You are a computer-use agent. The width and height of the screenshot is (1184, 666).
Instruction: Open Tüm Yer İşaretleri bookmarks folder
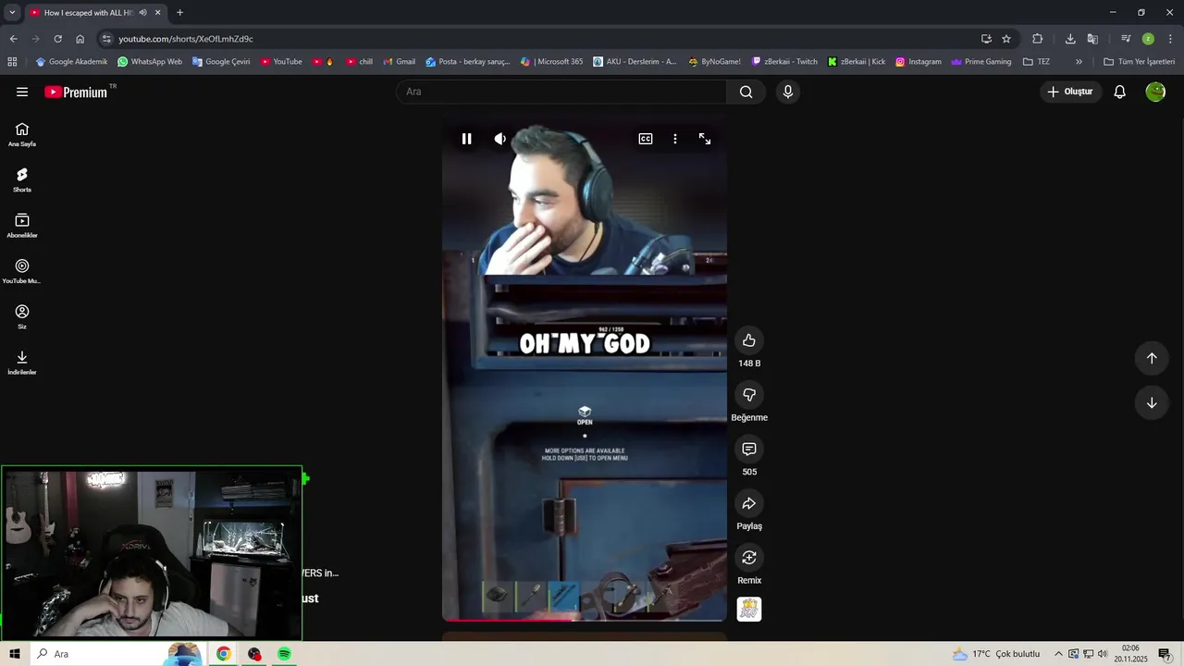click(x=1140, y=62)
